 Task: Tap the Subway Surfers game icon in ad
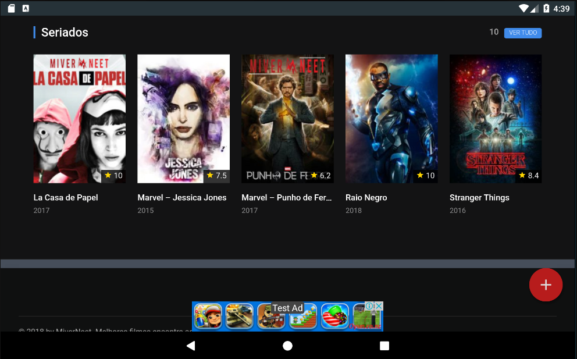pos(208,317)
